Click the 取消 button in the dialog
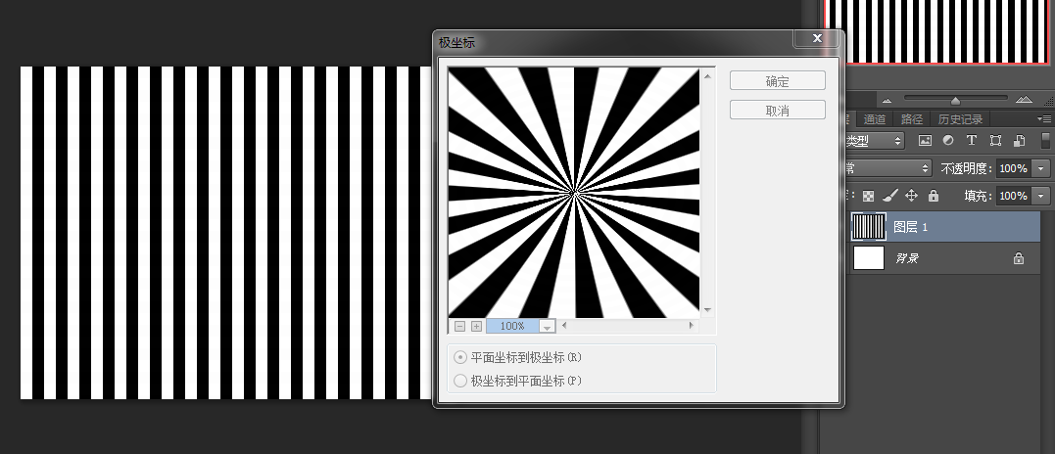This screenshot has height=454, width=1055. tap(777, 111)
